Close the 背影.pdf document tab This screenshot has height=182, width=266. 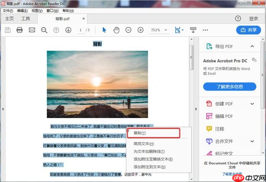[x=84, y=19]
